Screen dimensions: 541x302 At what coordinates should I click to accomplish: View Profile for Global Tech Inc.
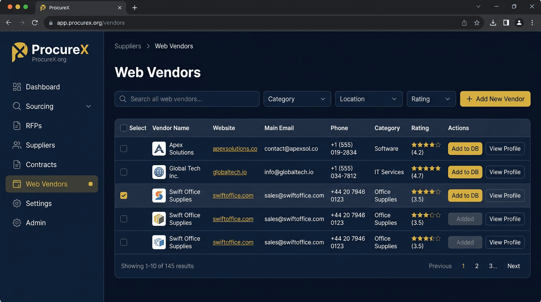coord(505,172)
